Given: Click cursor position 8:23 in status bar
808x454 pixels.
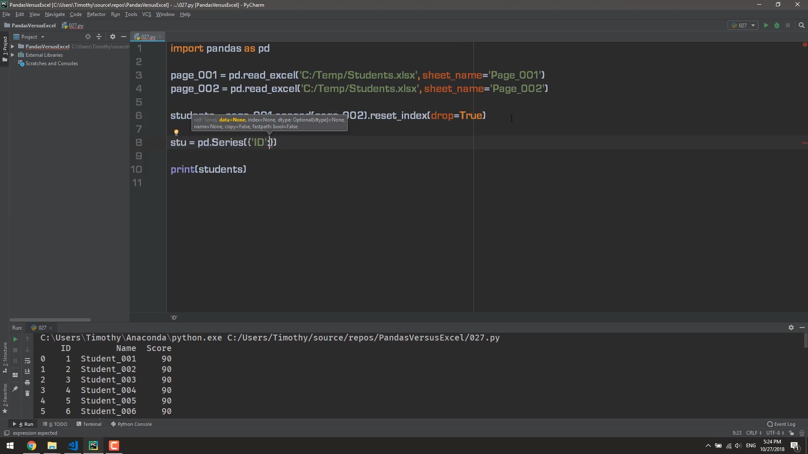Looking at the screenshot, I should (737, 433).
